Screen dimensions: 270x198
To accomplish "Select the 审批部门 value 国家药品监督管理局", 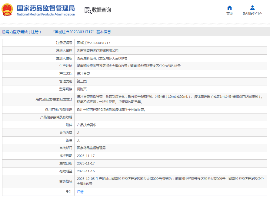I will (91, 148).
